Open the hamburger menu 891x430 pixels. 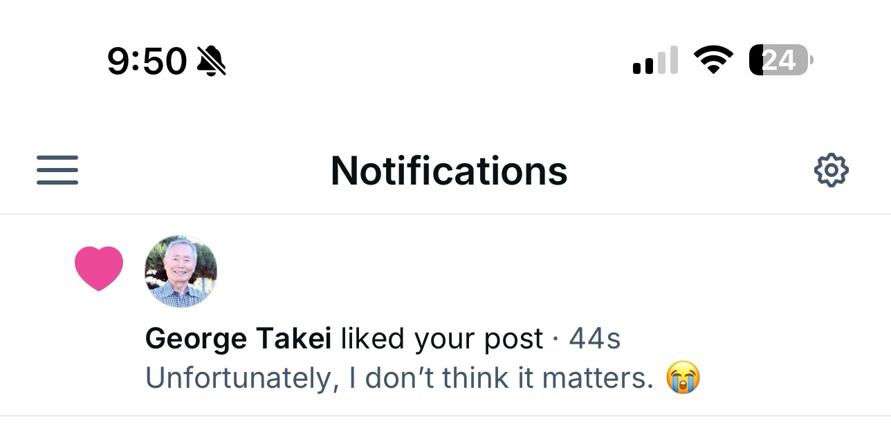(x=57, y=170)
